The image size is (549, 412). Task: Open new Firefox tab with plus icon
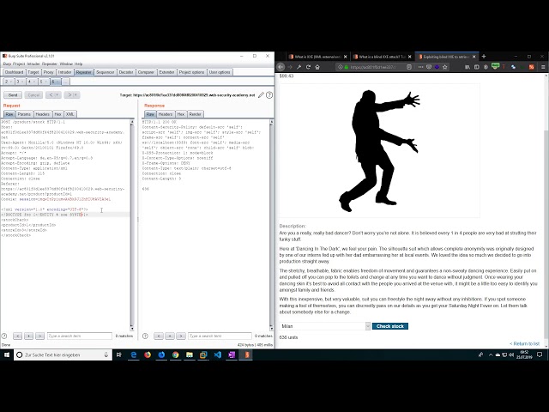tap(484, 57)
